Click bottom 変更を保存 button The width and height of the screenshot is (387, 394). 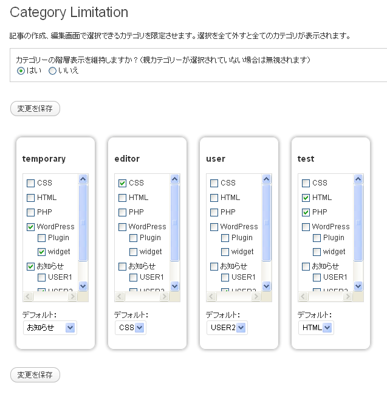click(x=35, y=375)
